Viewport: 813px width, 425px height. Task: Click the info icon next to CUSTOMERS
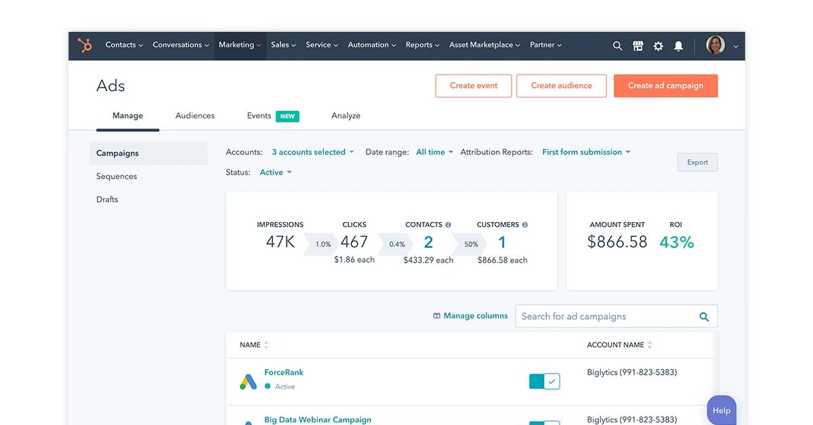(524, 224)
